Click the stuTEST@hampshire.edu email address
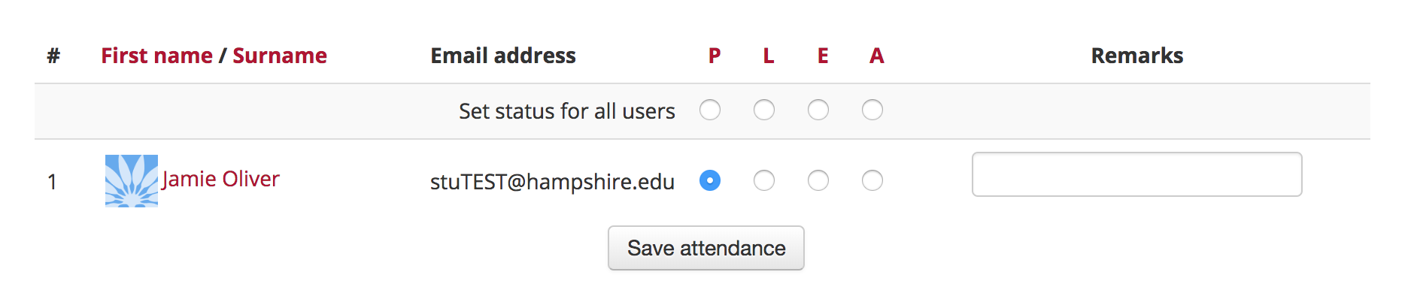Viewport: 1408px width, 281px height. coord(552,182)
